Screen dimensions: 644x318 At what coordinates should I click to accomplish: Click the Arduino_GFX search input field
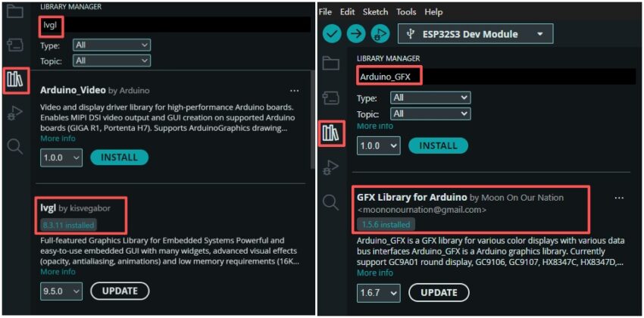(x=496, y=76)
